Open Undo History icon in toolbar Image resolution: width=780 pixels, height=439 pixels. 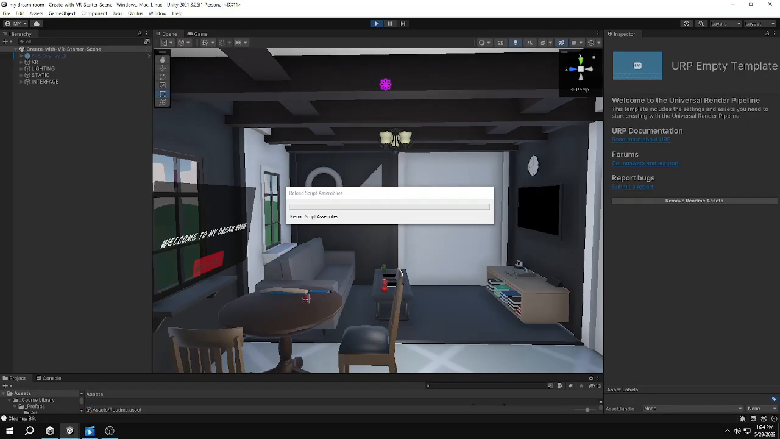687,24
